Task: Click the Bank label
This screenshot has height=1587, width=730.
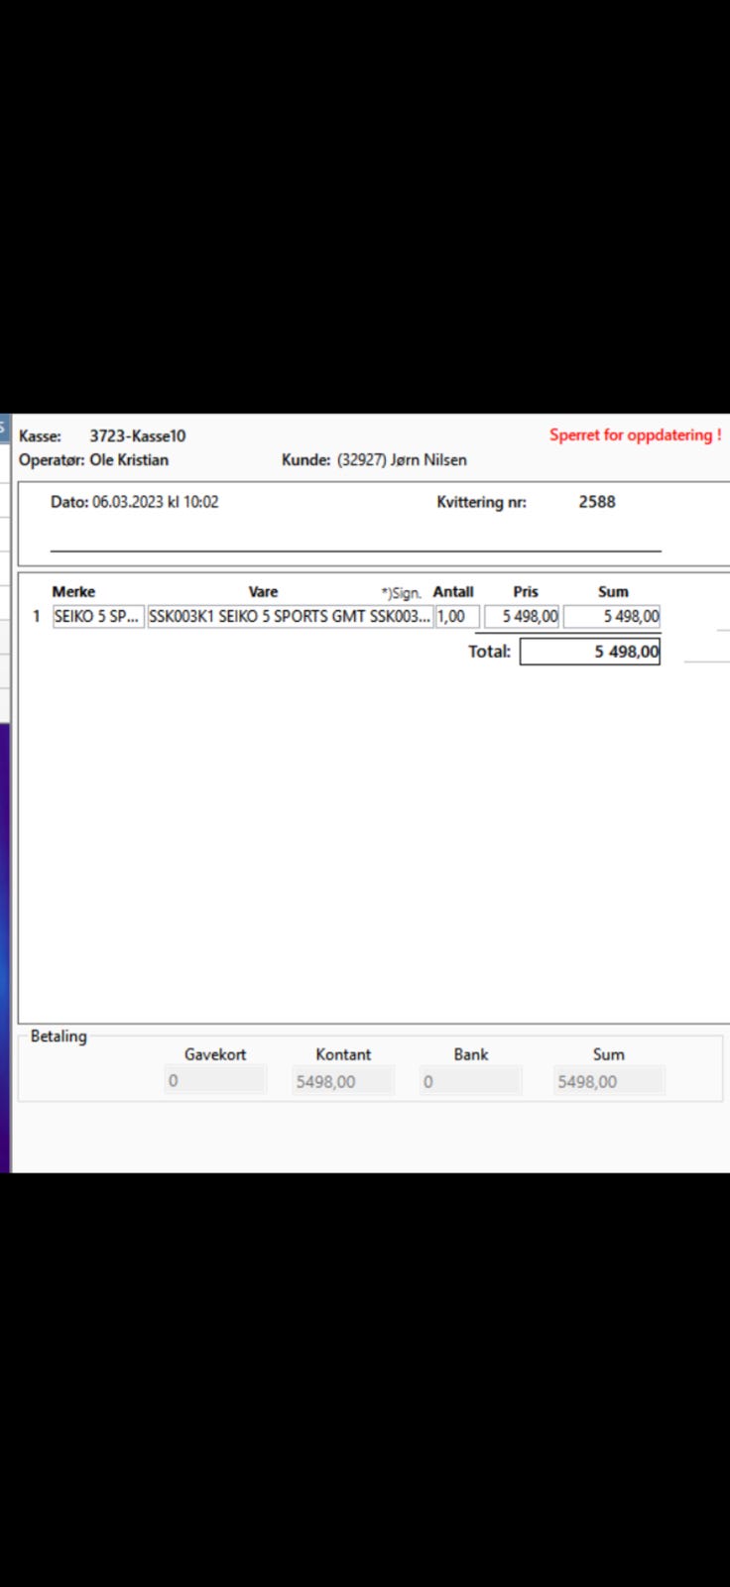Action: pos(471,1054)
